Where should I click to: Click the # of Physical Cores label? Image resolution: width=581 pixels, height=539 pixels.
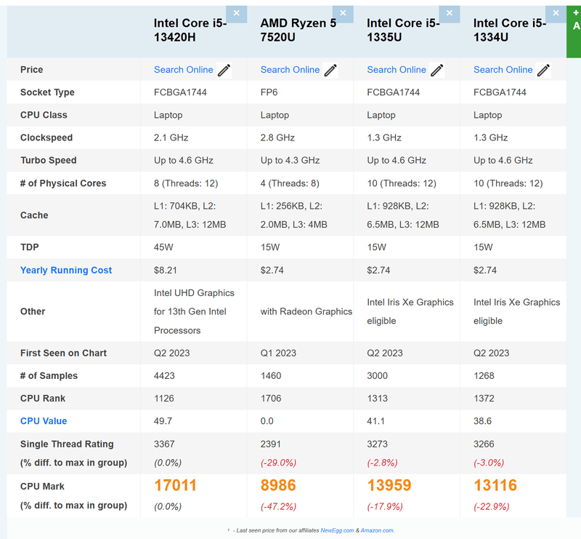click(63, 183)
